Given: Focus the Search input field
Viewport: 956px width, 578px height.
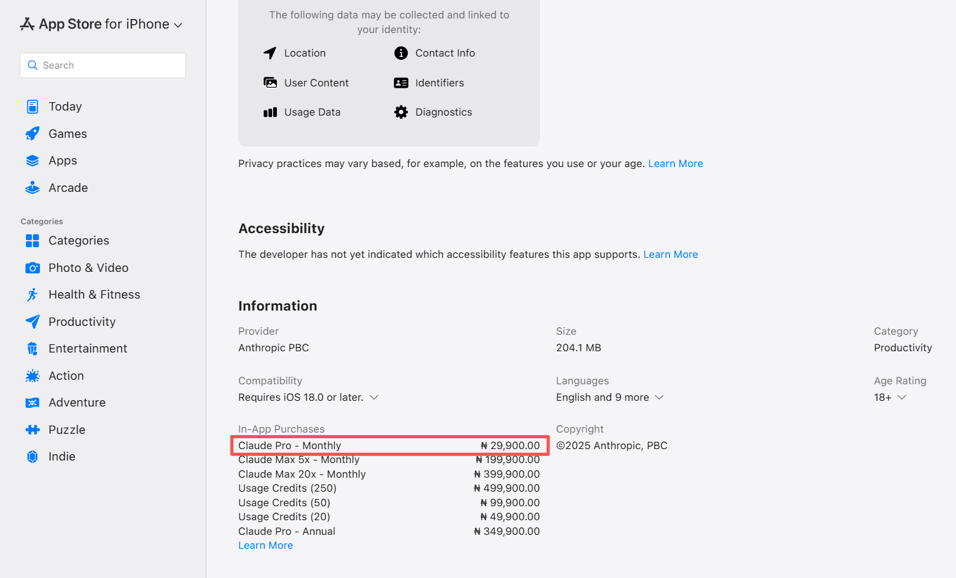Looking at the screenshot, I should [x=103, y=65].
